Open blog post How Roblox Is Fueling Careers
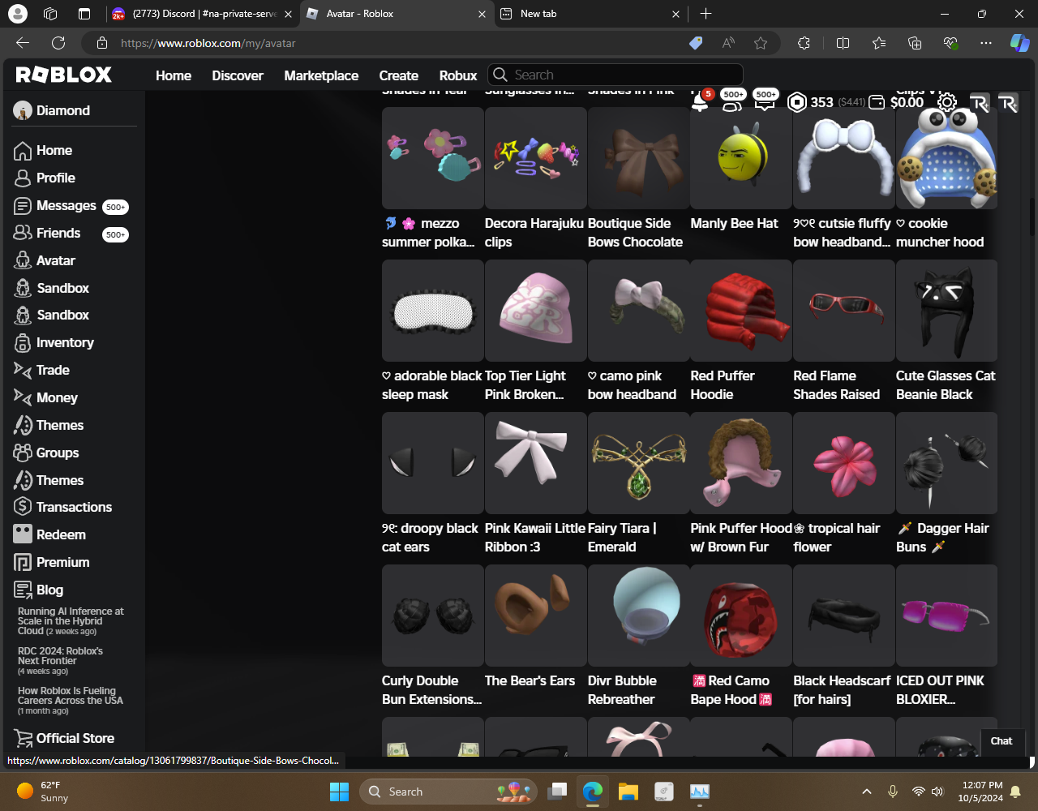The width and height of the screenshot is (1038, 811). point(71,701)
